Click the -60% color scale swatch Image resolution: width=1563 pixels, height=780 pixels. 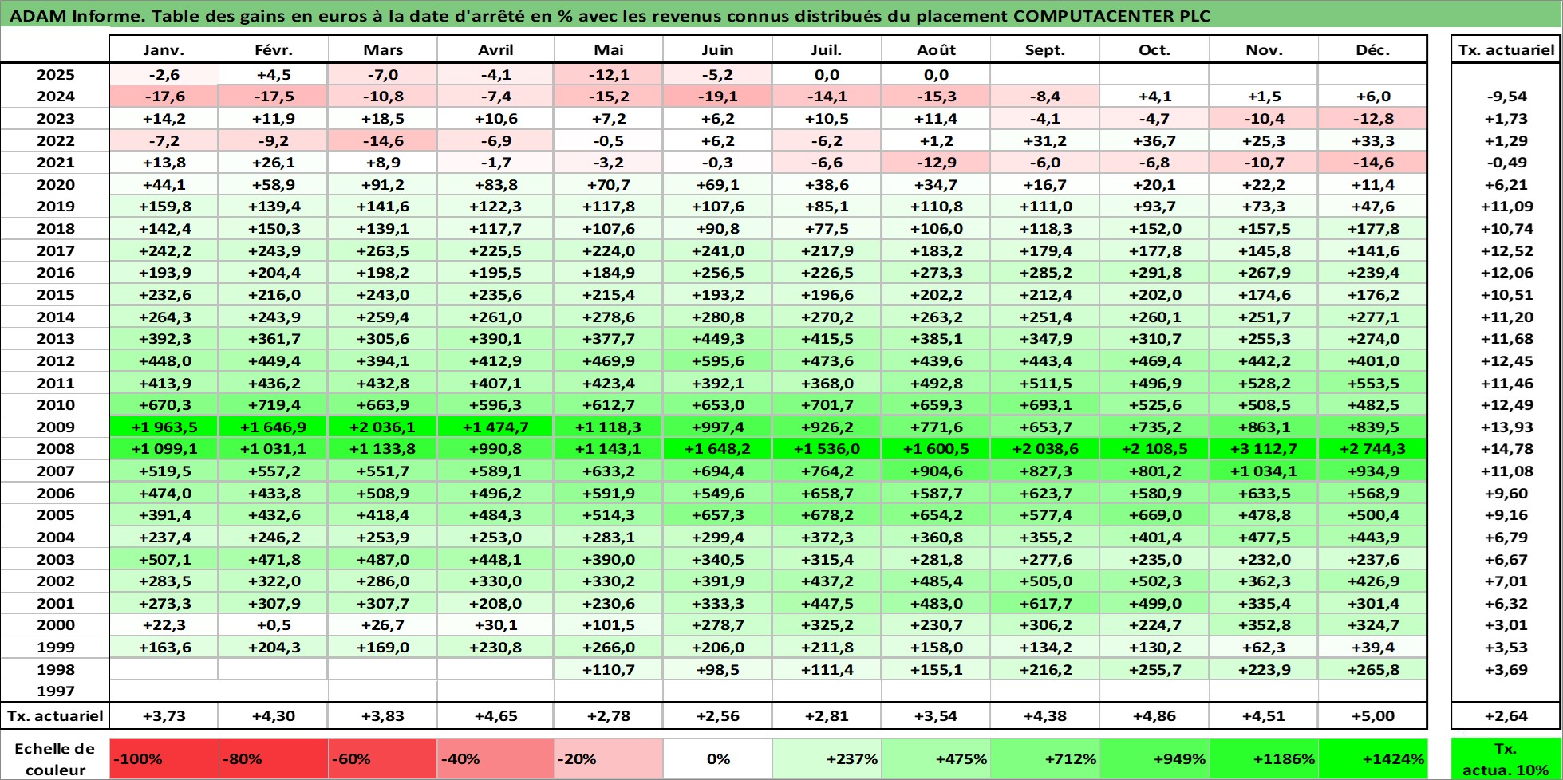tap(383, 759)
